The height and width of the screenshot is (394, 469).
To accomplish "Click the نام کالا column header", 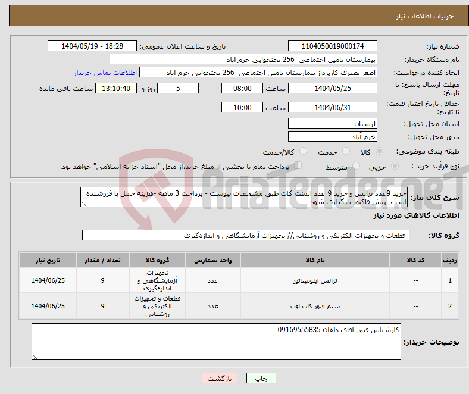I will [315, 260].
